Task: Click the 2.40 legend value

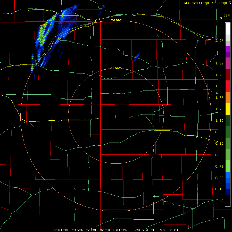Action: [219, 29]
